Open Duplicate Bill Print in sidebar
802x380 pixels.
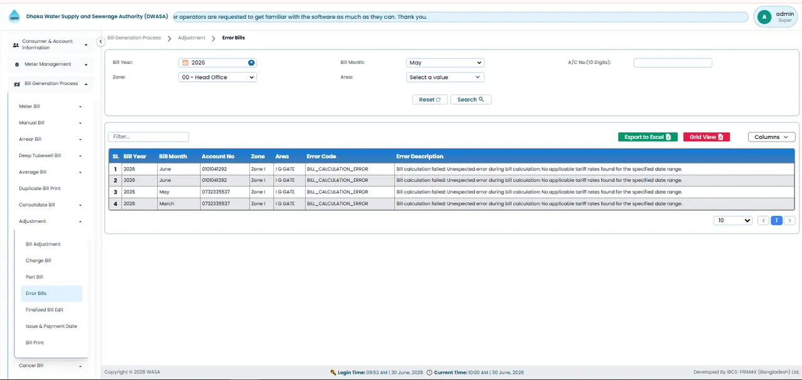[x=40, y=188]
